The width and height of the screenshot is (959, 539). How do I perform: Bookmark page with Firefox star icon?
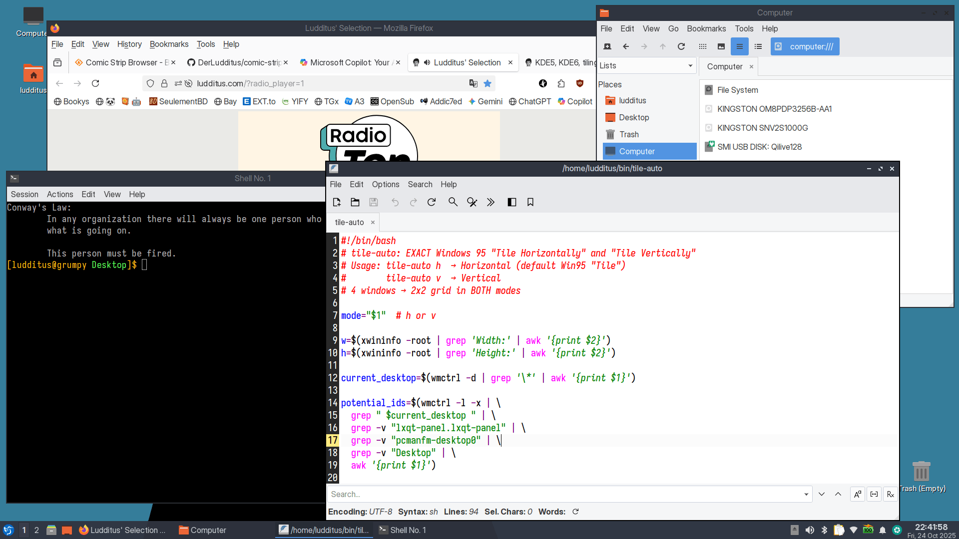(487, 83)
